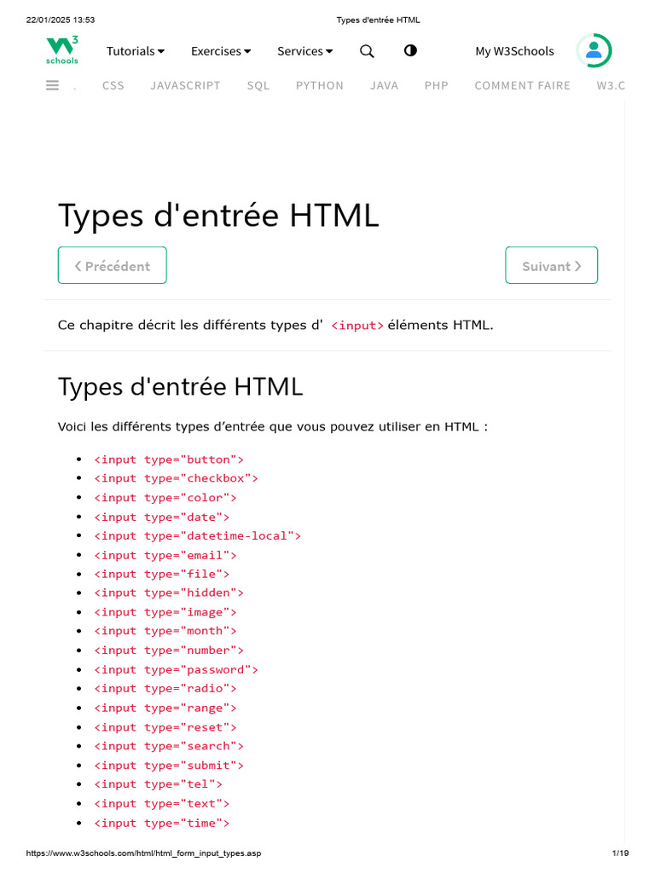This screenshot has width=655, height=873.
Task: Expand the Services dropdown
Action: pos(304,51)
